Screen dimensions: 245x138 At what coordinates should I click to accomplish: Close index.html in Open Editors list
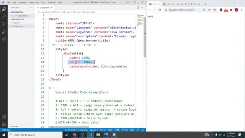pos(13,16)
